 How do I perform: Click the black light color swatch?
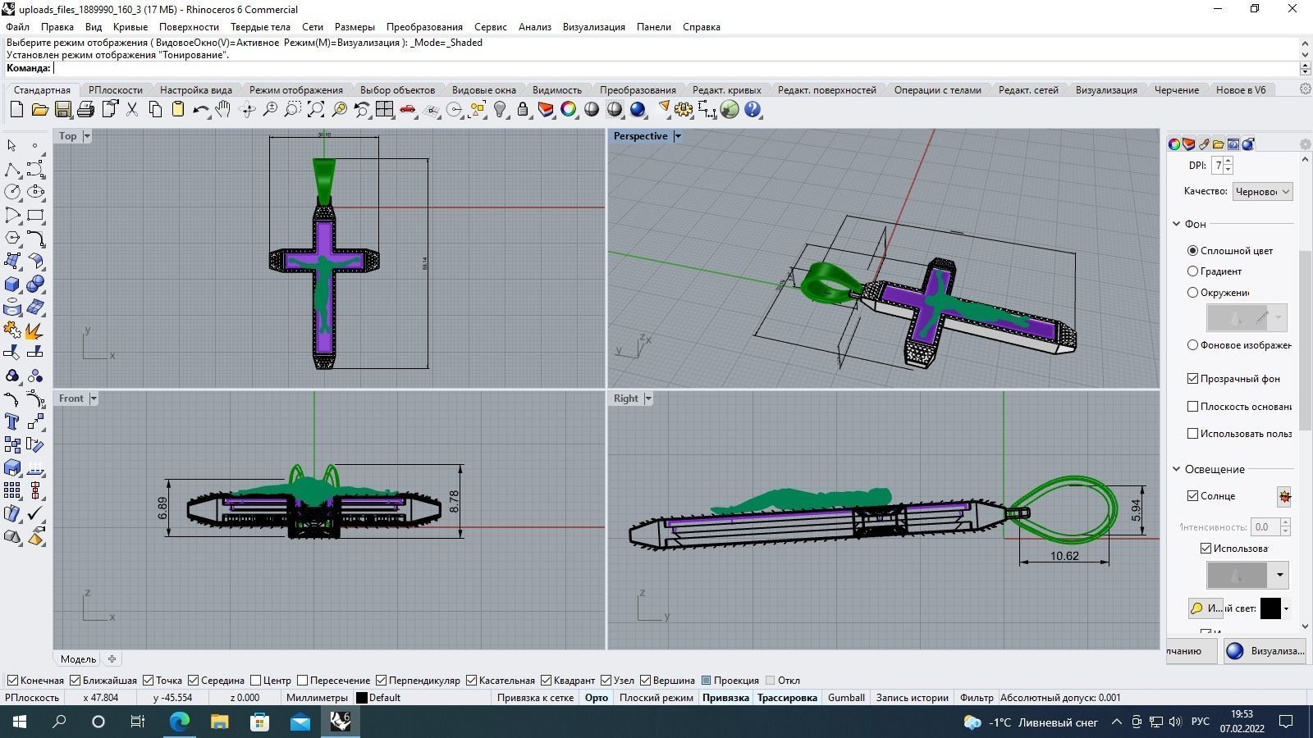click(x=1270, y=608)
